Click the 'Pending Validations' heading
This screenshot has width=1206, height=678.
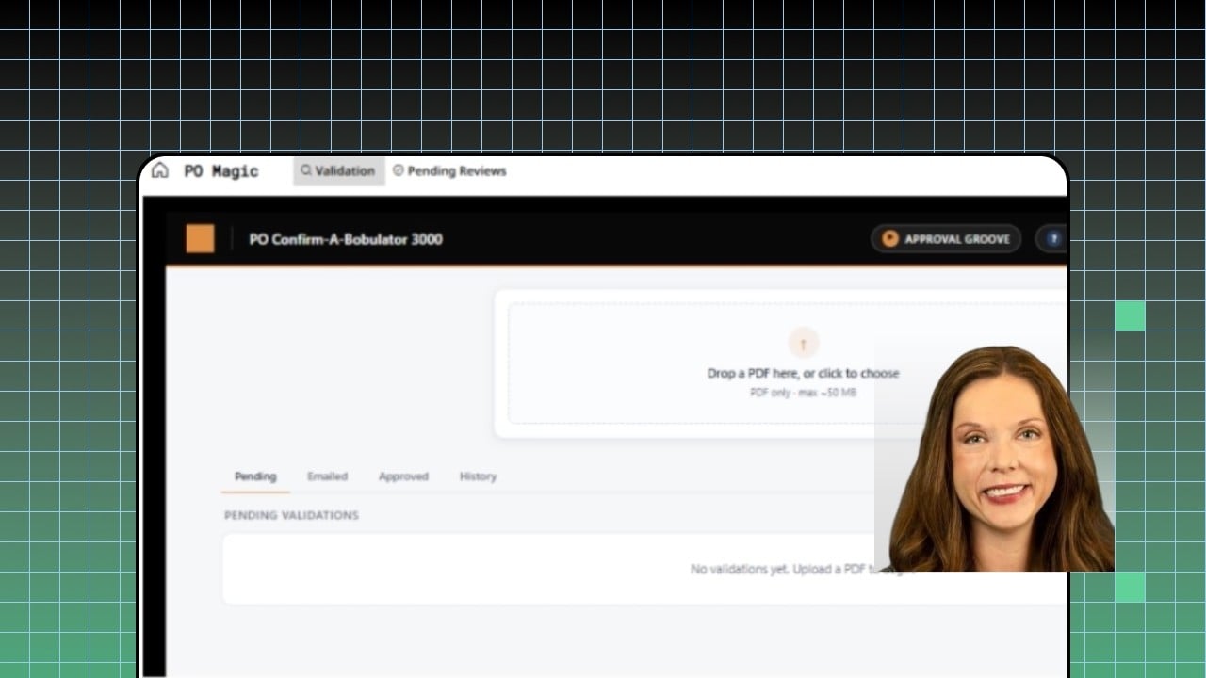click(x=291, y=515)
